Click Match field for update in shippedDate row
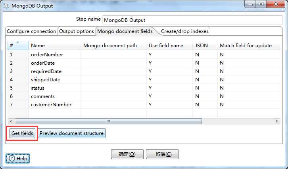 point(249,79)
